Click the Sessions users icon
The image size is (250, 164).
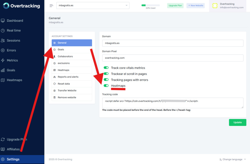(x=3, y=40)
